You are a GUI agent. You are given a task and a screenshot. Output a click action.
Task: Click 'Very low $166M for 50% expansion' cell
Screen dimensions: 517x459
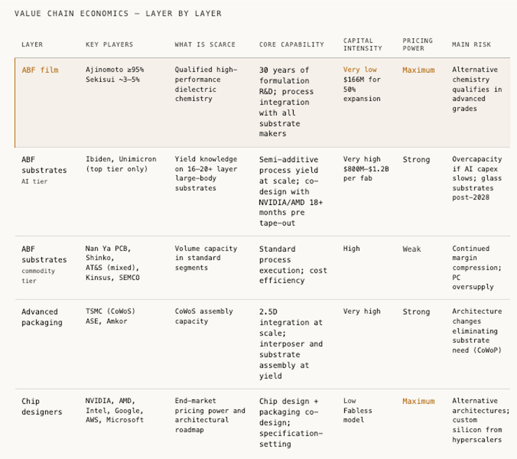(362, 84)
